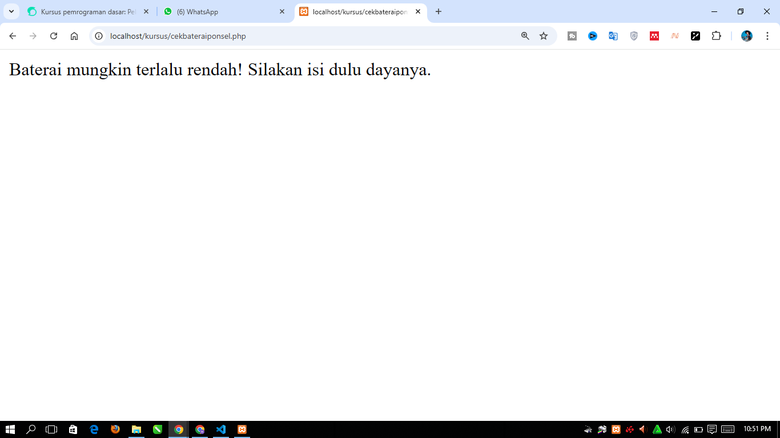Click the XAMPP icon in system tray

(616, 429)
